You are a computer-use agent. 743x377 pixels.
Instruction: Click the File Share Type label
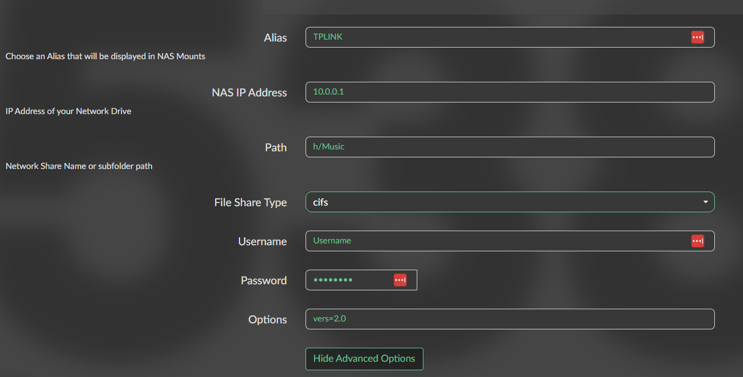point(250,203)
